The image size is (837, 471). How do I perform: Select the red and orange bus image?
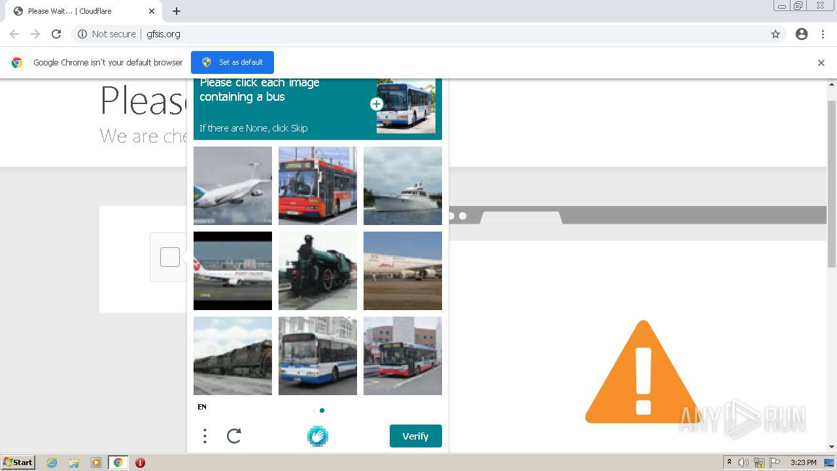(x=318, y=186)
